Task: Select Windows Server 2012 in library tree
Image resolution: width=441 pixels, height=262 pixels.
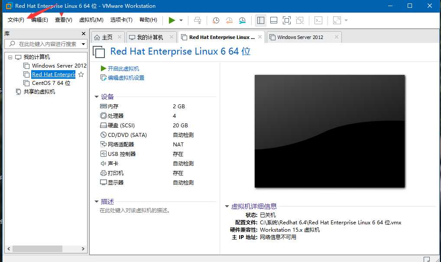Action: tap(59, 66)
